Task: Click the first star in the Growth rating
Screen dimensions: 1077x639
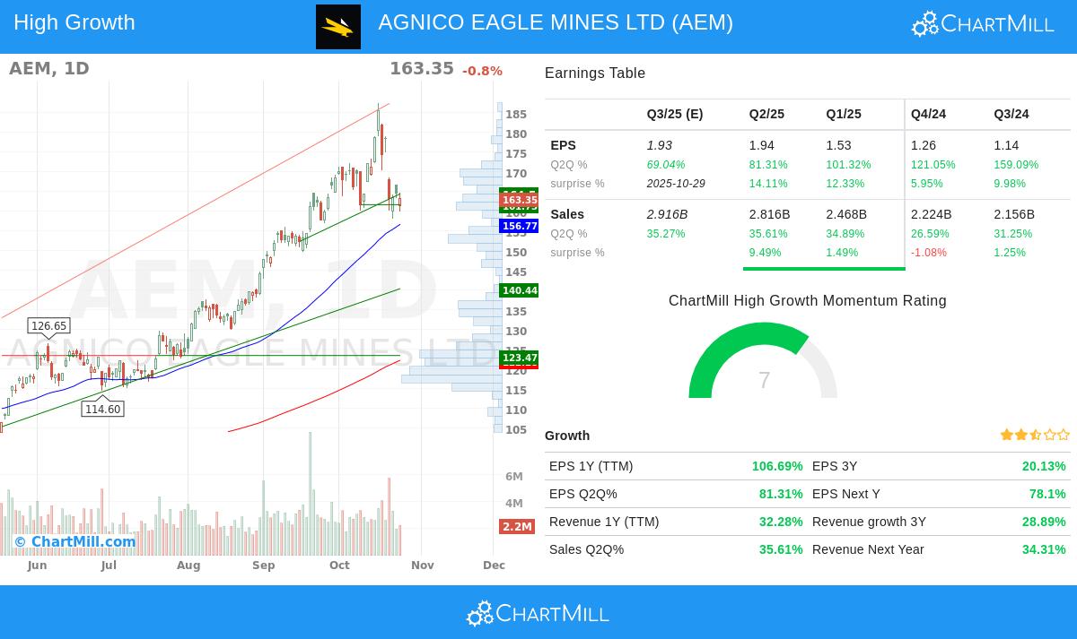Action: (1006, 435)
